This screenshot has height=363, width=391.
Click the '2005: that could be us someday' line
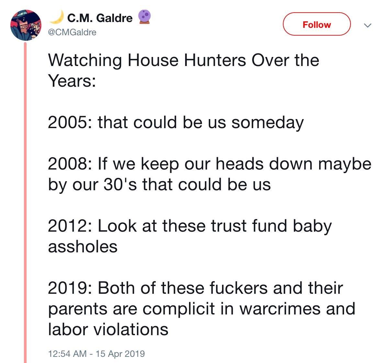point(176,122)
